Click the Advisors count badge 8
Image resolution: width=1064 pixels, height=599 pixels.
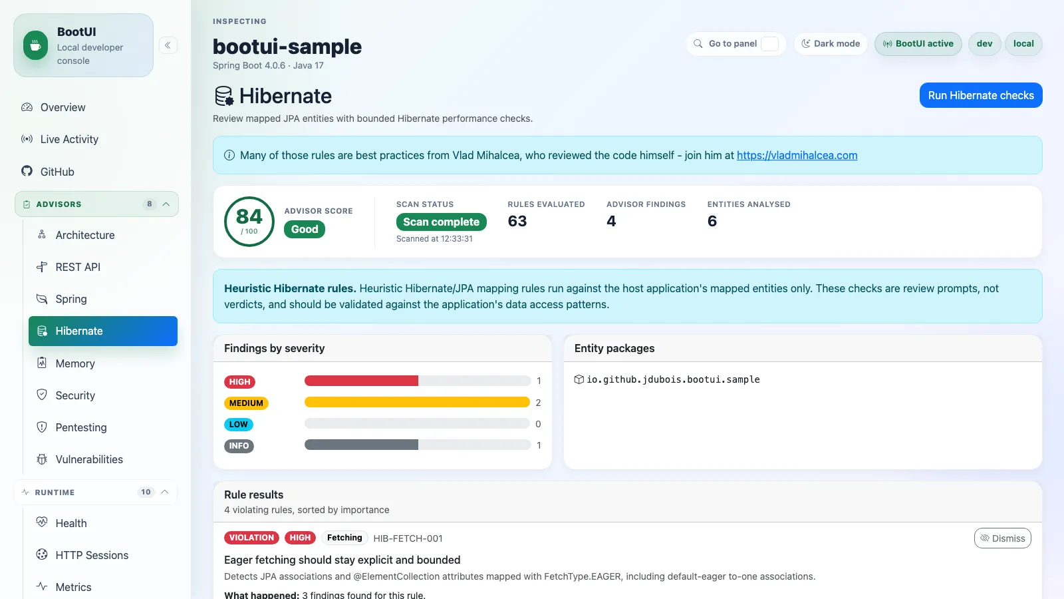150,204
